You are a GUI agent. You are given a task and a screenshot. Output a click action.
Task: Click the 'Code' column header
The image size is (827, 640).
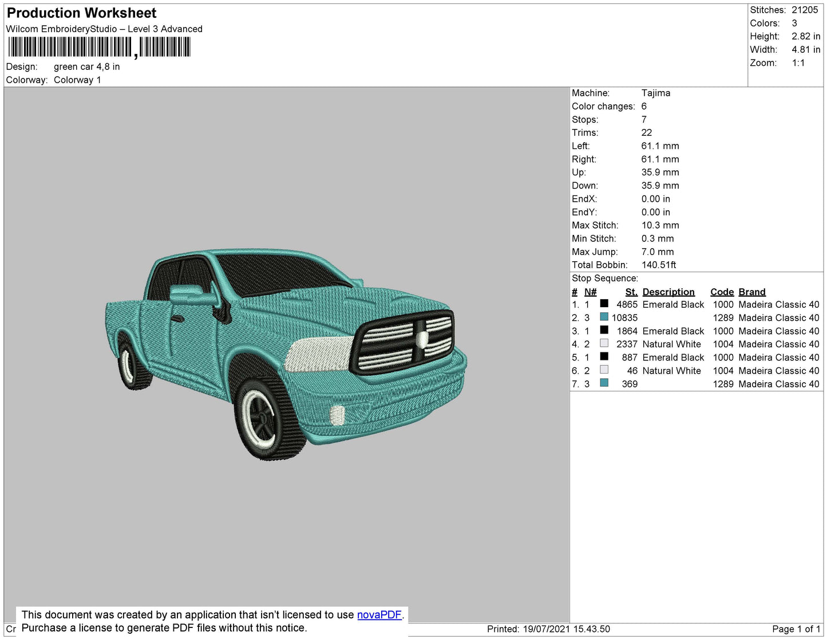[x=722, y=292]
